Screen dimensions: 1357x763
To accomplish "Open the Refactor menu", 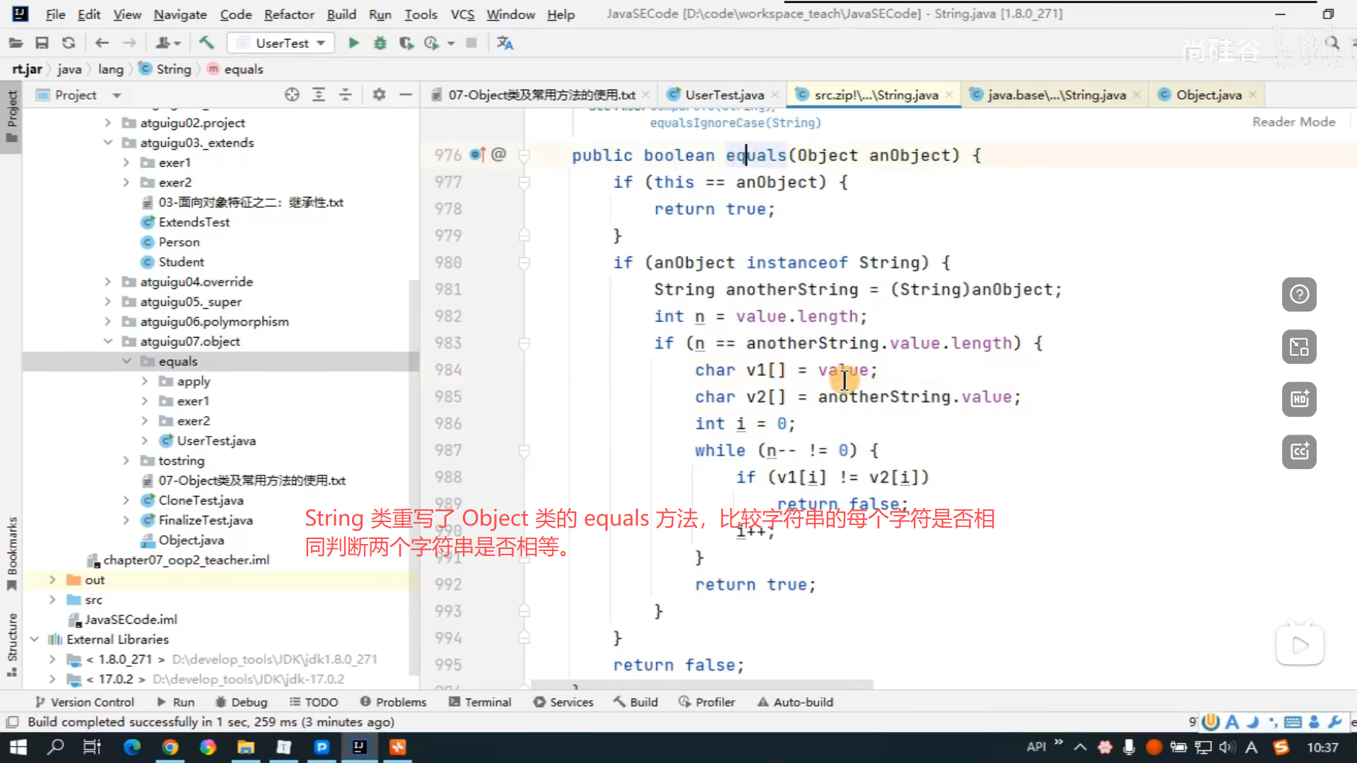I will [x=288, y=14].
